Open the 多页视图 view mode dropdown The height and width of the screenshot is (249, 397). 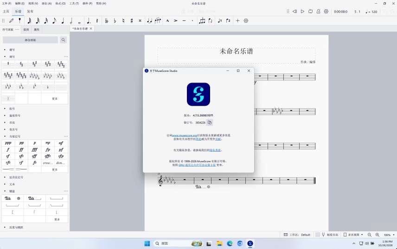353,235
